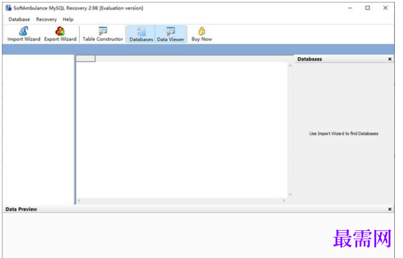Click 'Use Import Wizard to find Databases' text
This screenshot has width=403, height=258.
[x=344, y=133]
